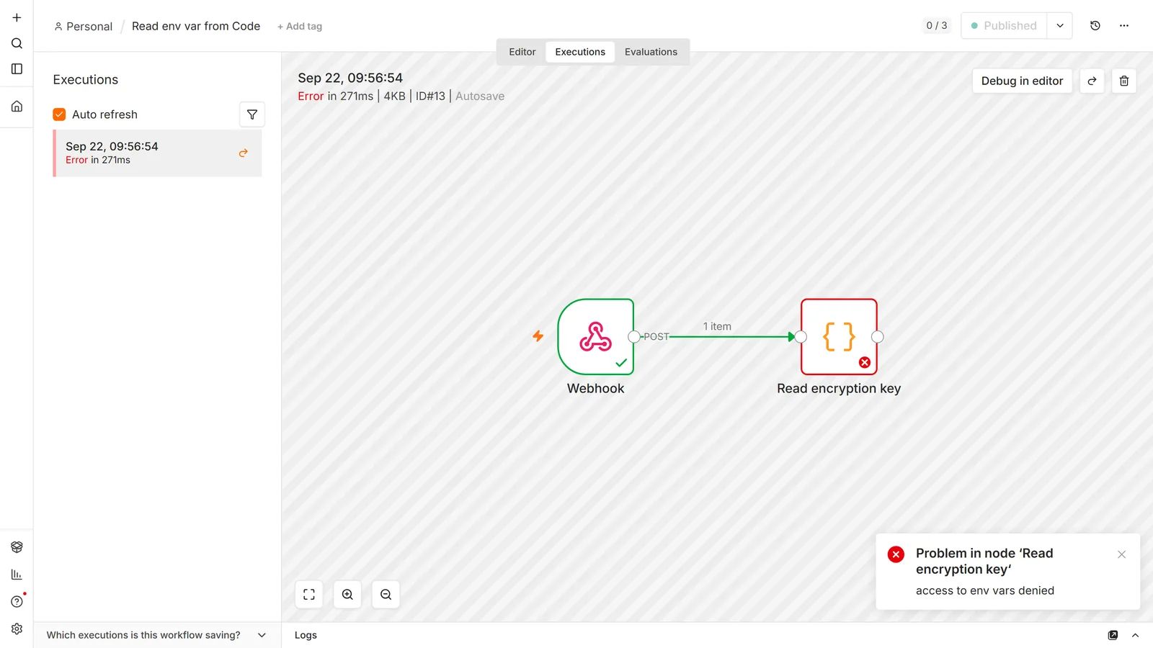
Task: Click Debug in editor button
Action: pos(1022,81)
